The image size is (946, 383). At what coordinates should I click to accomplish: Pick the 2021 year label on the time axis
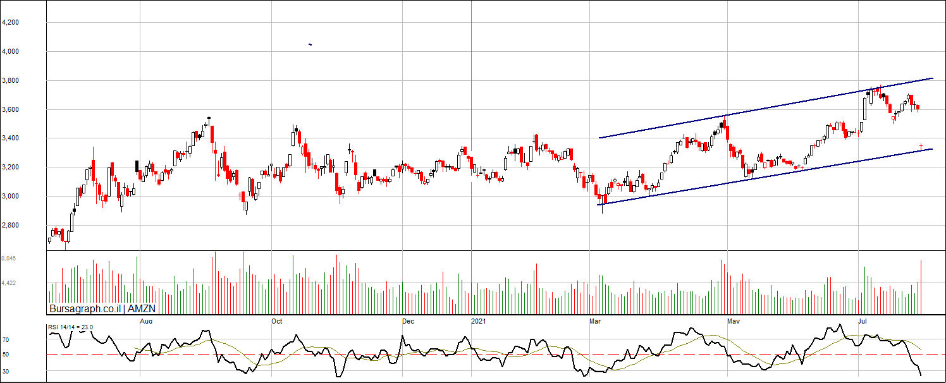pyautogui.click(x=479, y=321)
